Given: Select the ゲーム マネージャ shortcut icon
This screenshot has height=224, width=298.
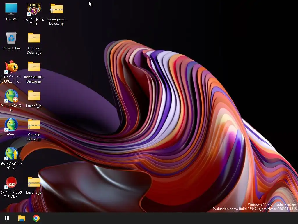Looking at the screenshot, I should [11, 96].
